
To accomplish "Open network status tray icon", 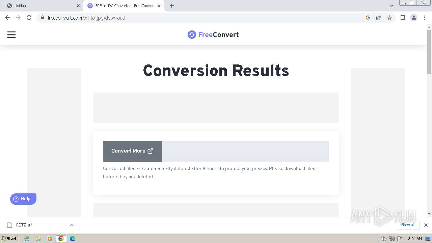I will 391,239.
